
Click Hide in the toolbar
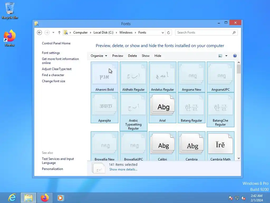[x=158, y=56]
